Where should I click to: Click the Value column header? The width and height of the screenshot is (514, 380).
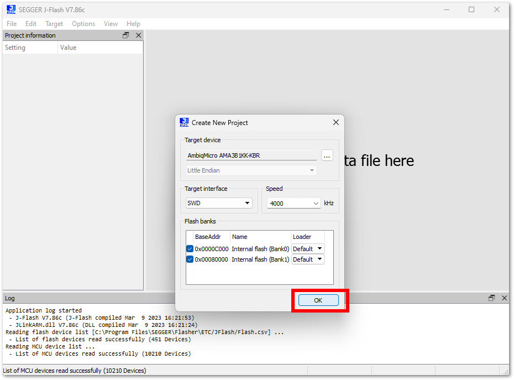[x=100, y=48]
